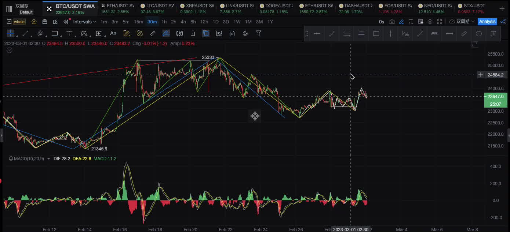Open chart settings hexagon icon
The image size is (510, 232).
(430, 22)
